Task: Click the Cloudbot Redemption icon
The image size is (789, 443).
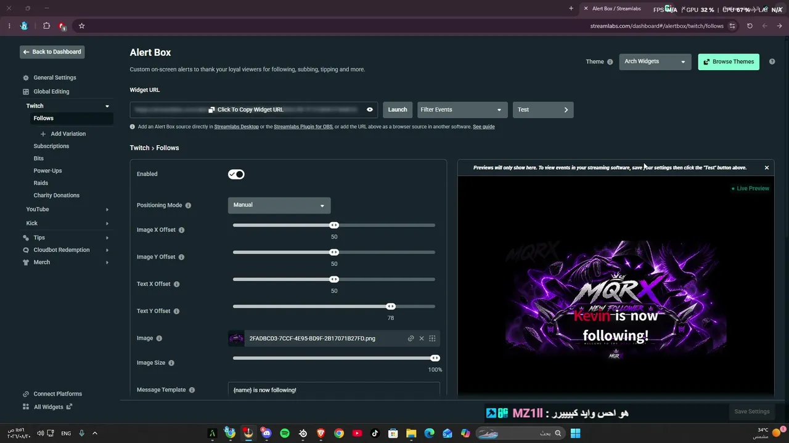Action: [x=26, y=250]
